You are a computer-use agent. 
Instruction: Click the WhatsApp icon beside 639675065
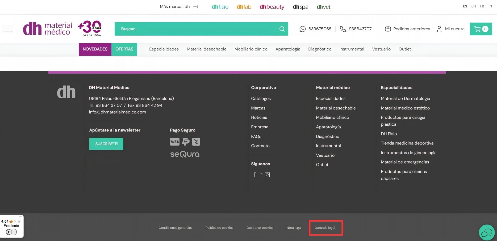pyautogui.click(x=302, y=29)
